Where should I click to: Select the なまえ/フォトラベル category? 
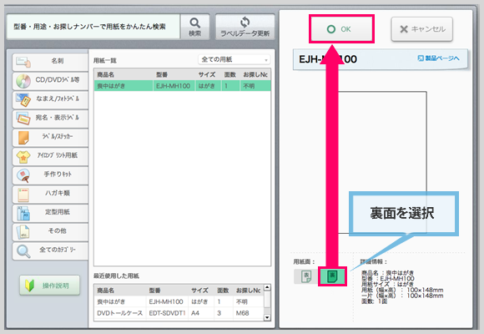tap(50, 100)
